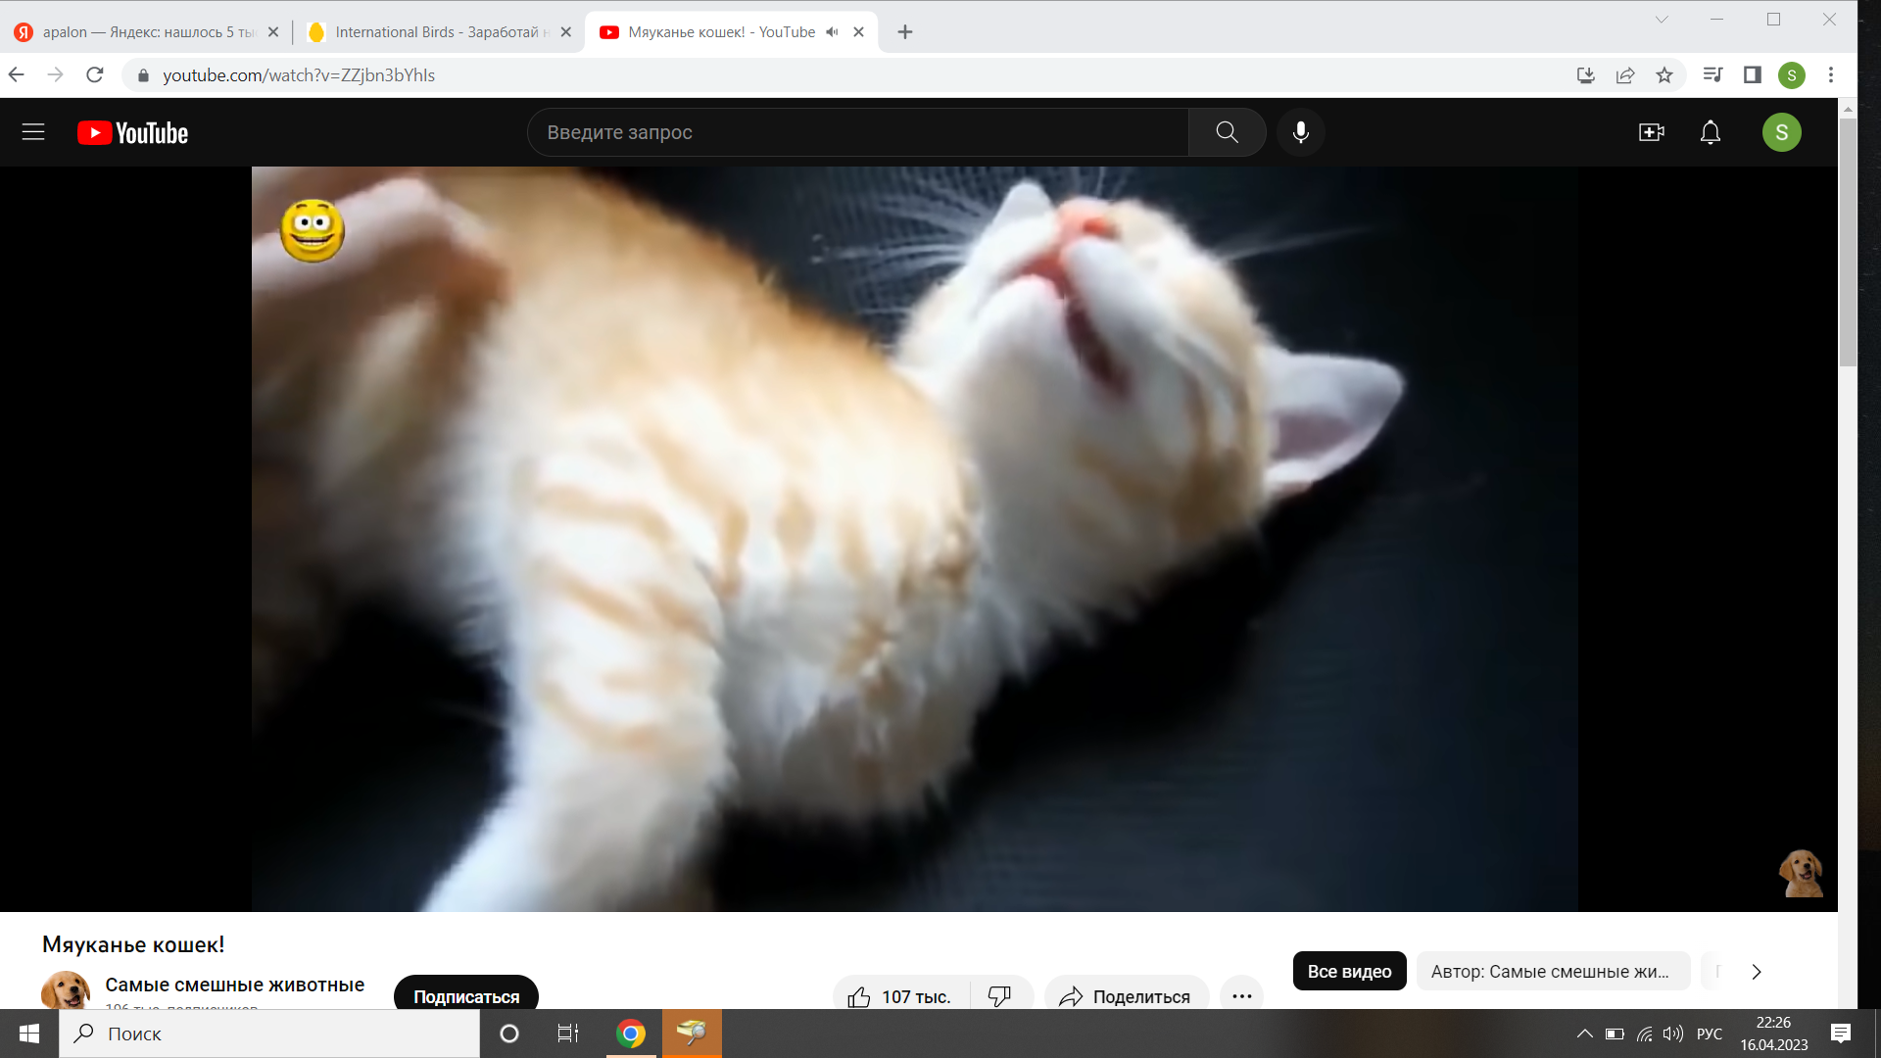Open the notifications bell
Screen dimensions: 1881x1058
(1711, 132)
